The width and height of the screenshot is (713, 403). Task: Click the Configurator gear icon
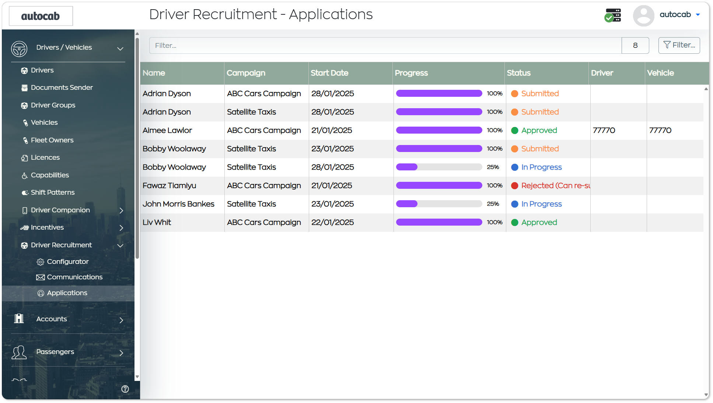(41, 262)
